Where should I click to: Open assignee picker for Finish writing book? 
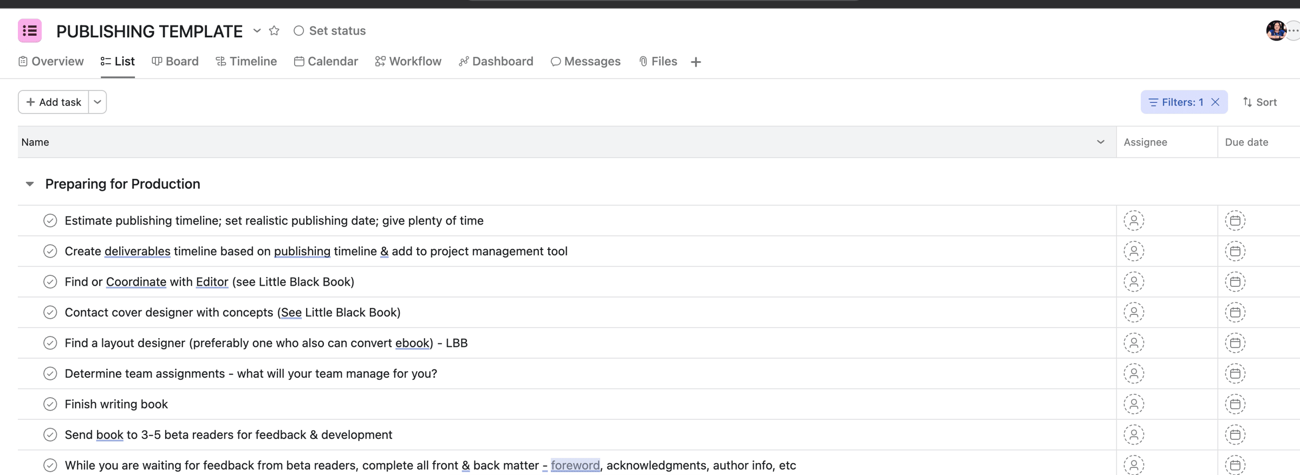(x=1133, y=404)
